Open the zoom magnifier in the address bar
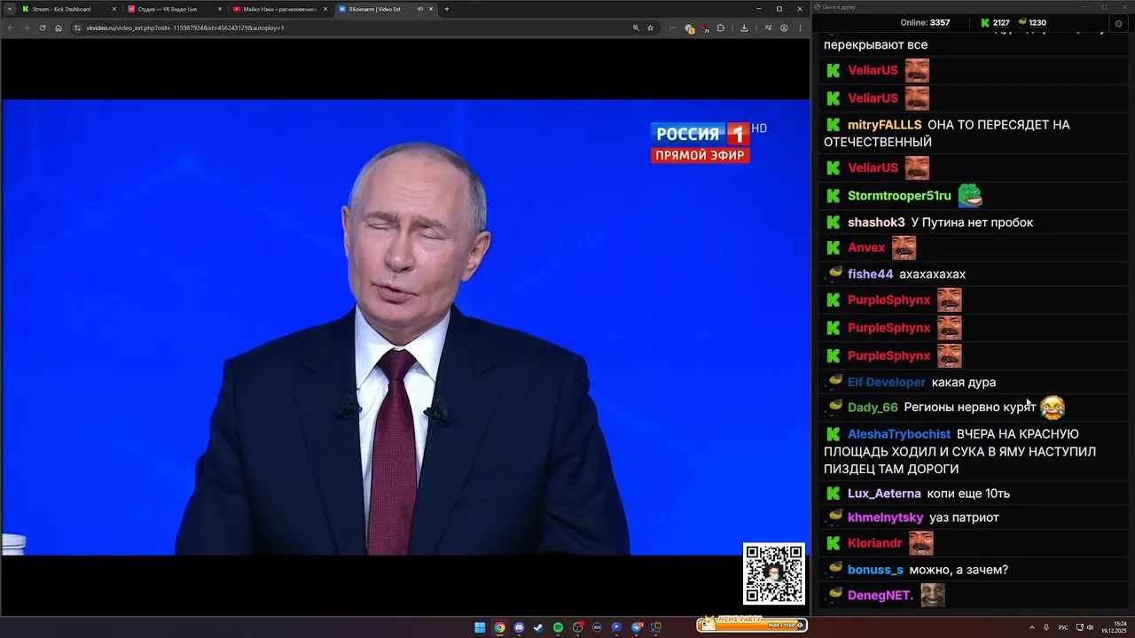This screenshot has width=1135, height=638. (636, 27)
